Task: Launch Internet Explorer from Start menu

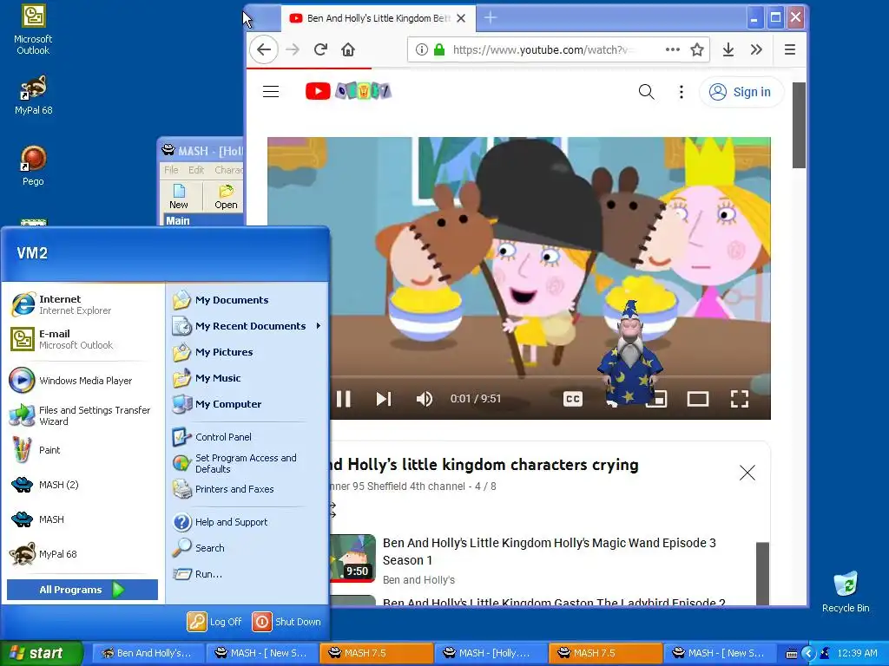Action: point(84,304)
